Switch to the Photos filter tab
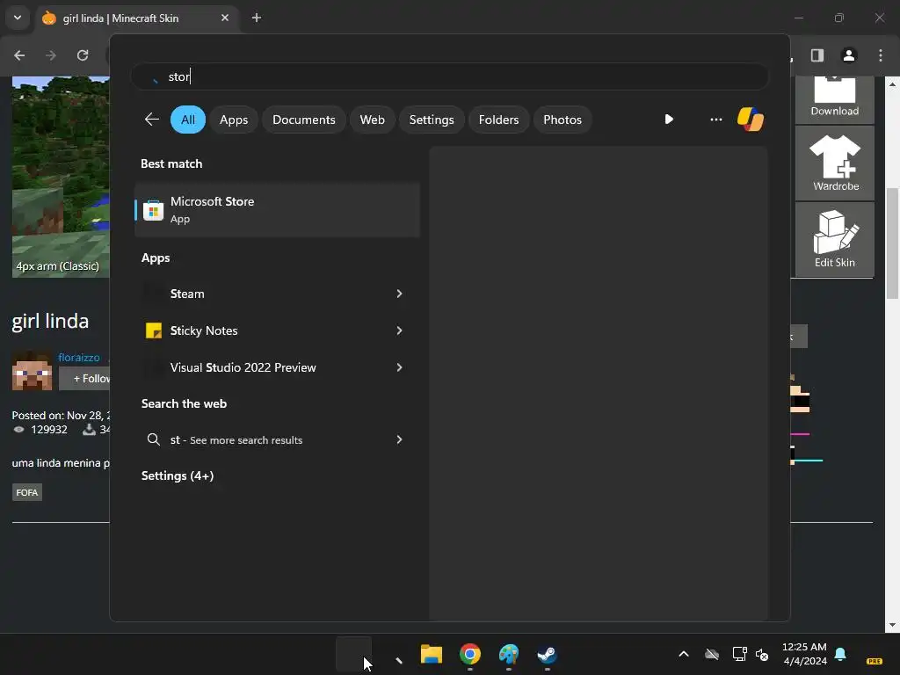 coord(562,120)
